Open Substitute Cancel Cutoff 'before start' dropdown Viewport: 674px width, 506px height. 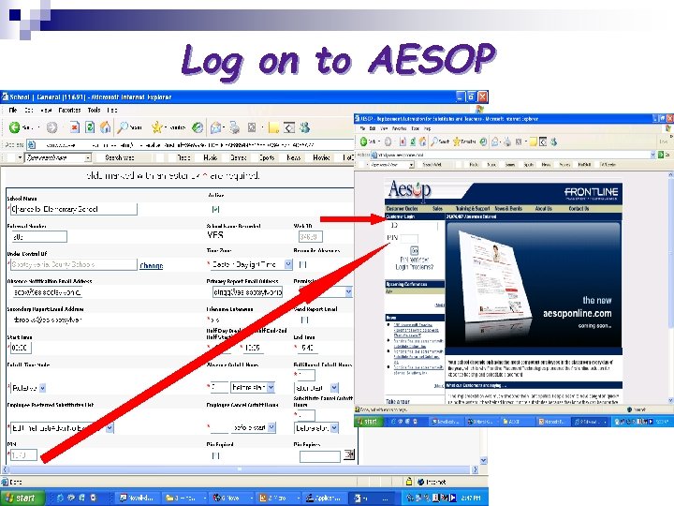coord(334,427)
